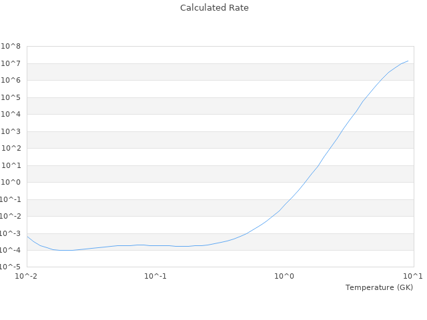Click the 10^0 tick label on the vertical axis
The image size is (427, 320).
[11, 183]
